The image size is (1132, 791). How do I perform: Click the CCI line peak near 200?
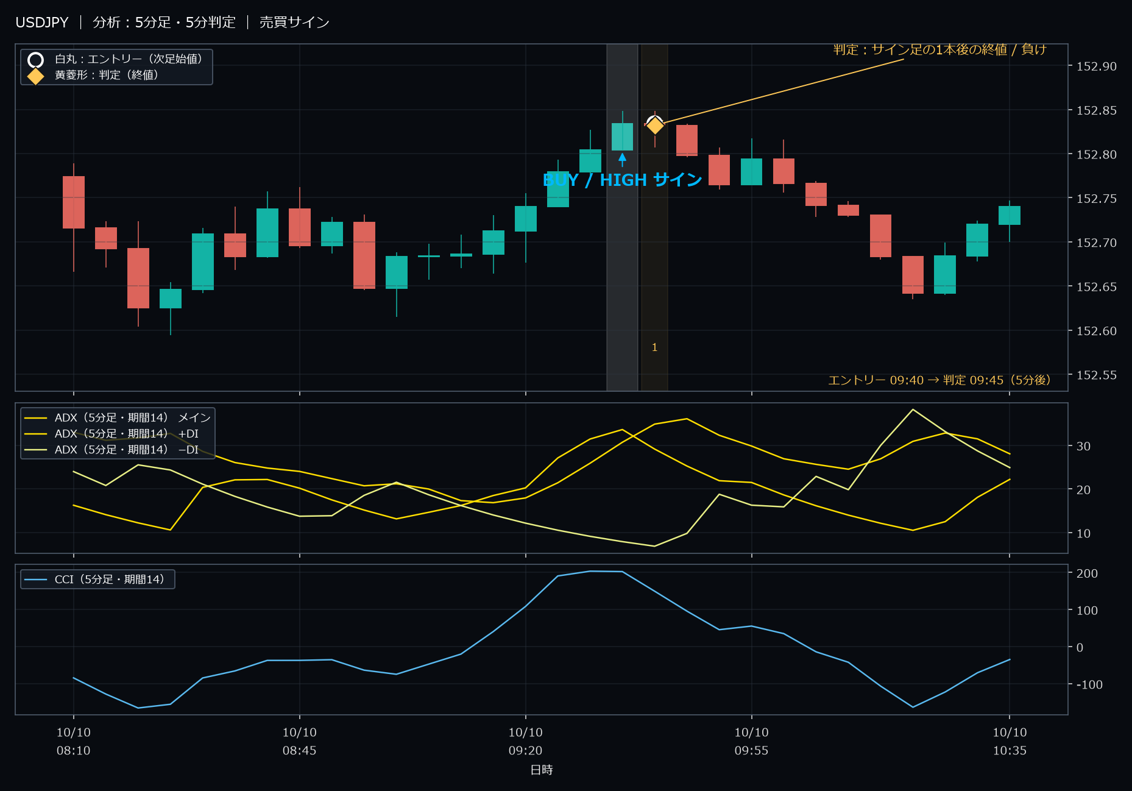pos(590,572)
